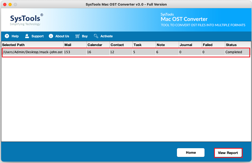Click the About Us info icon
This screenshot has width=252, height=163.
51,36
